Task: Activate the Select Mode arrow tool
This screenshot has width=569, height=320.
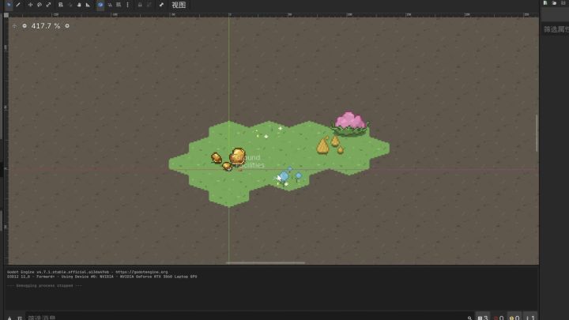Action: click(x=9, y=5)
